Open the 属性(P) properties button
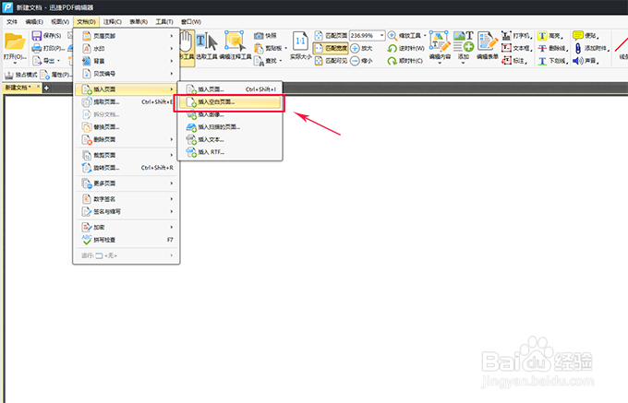628x403 pixels. click(56, 75)
